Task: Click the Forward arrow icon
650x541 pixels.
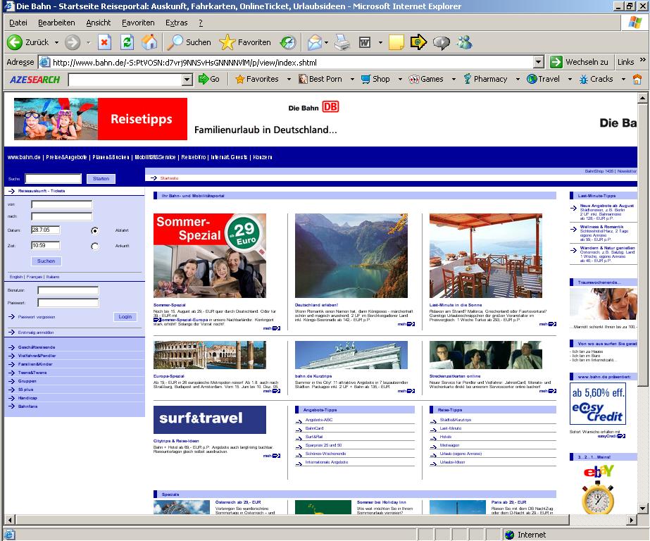Action: pos(73,42)
